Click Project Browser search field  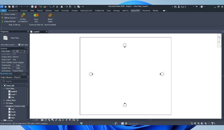(15, 81)
